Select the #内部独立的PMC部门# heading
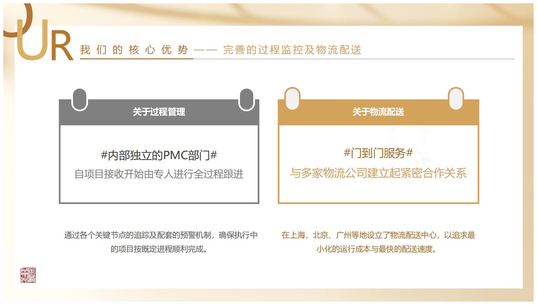Viewport: 537px width, 305px height. pyautogui.click(x=159, y=155)
